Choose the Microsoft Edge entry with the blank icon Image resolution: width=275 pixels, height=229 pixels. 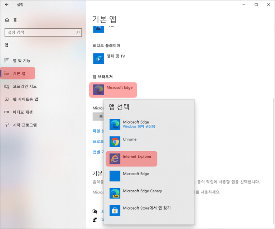(149, 176)
